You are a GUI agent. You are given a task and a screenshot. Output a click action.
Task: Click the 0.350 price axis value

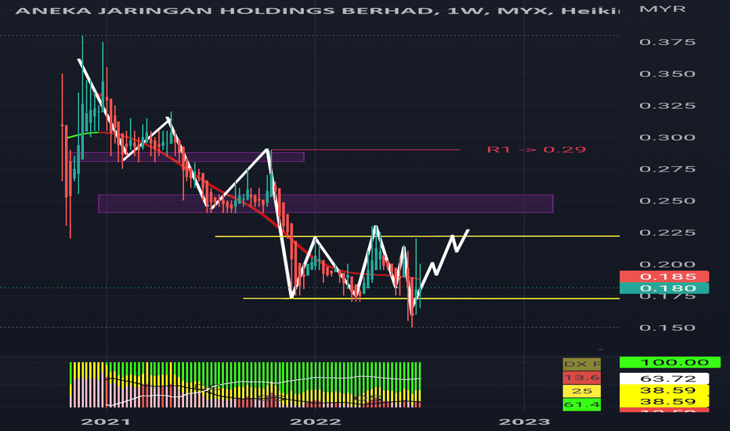(667, 74)
